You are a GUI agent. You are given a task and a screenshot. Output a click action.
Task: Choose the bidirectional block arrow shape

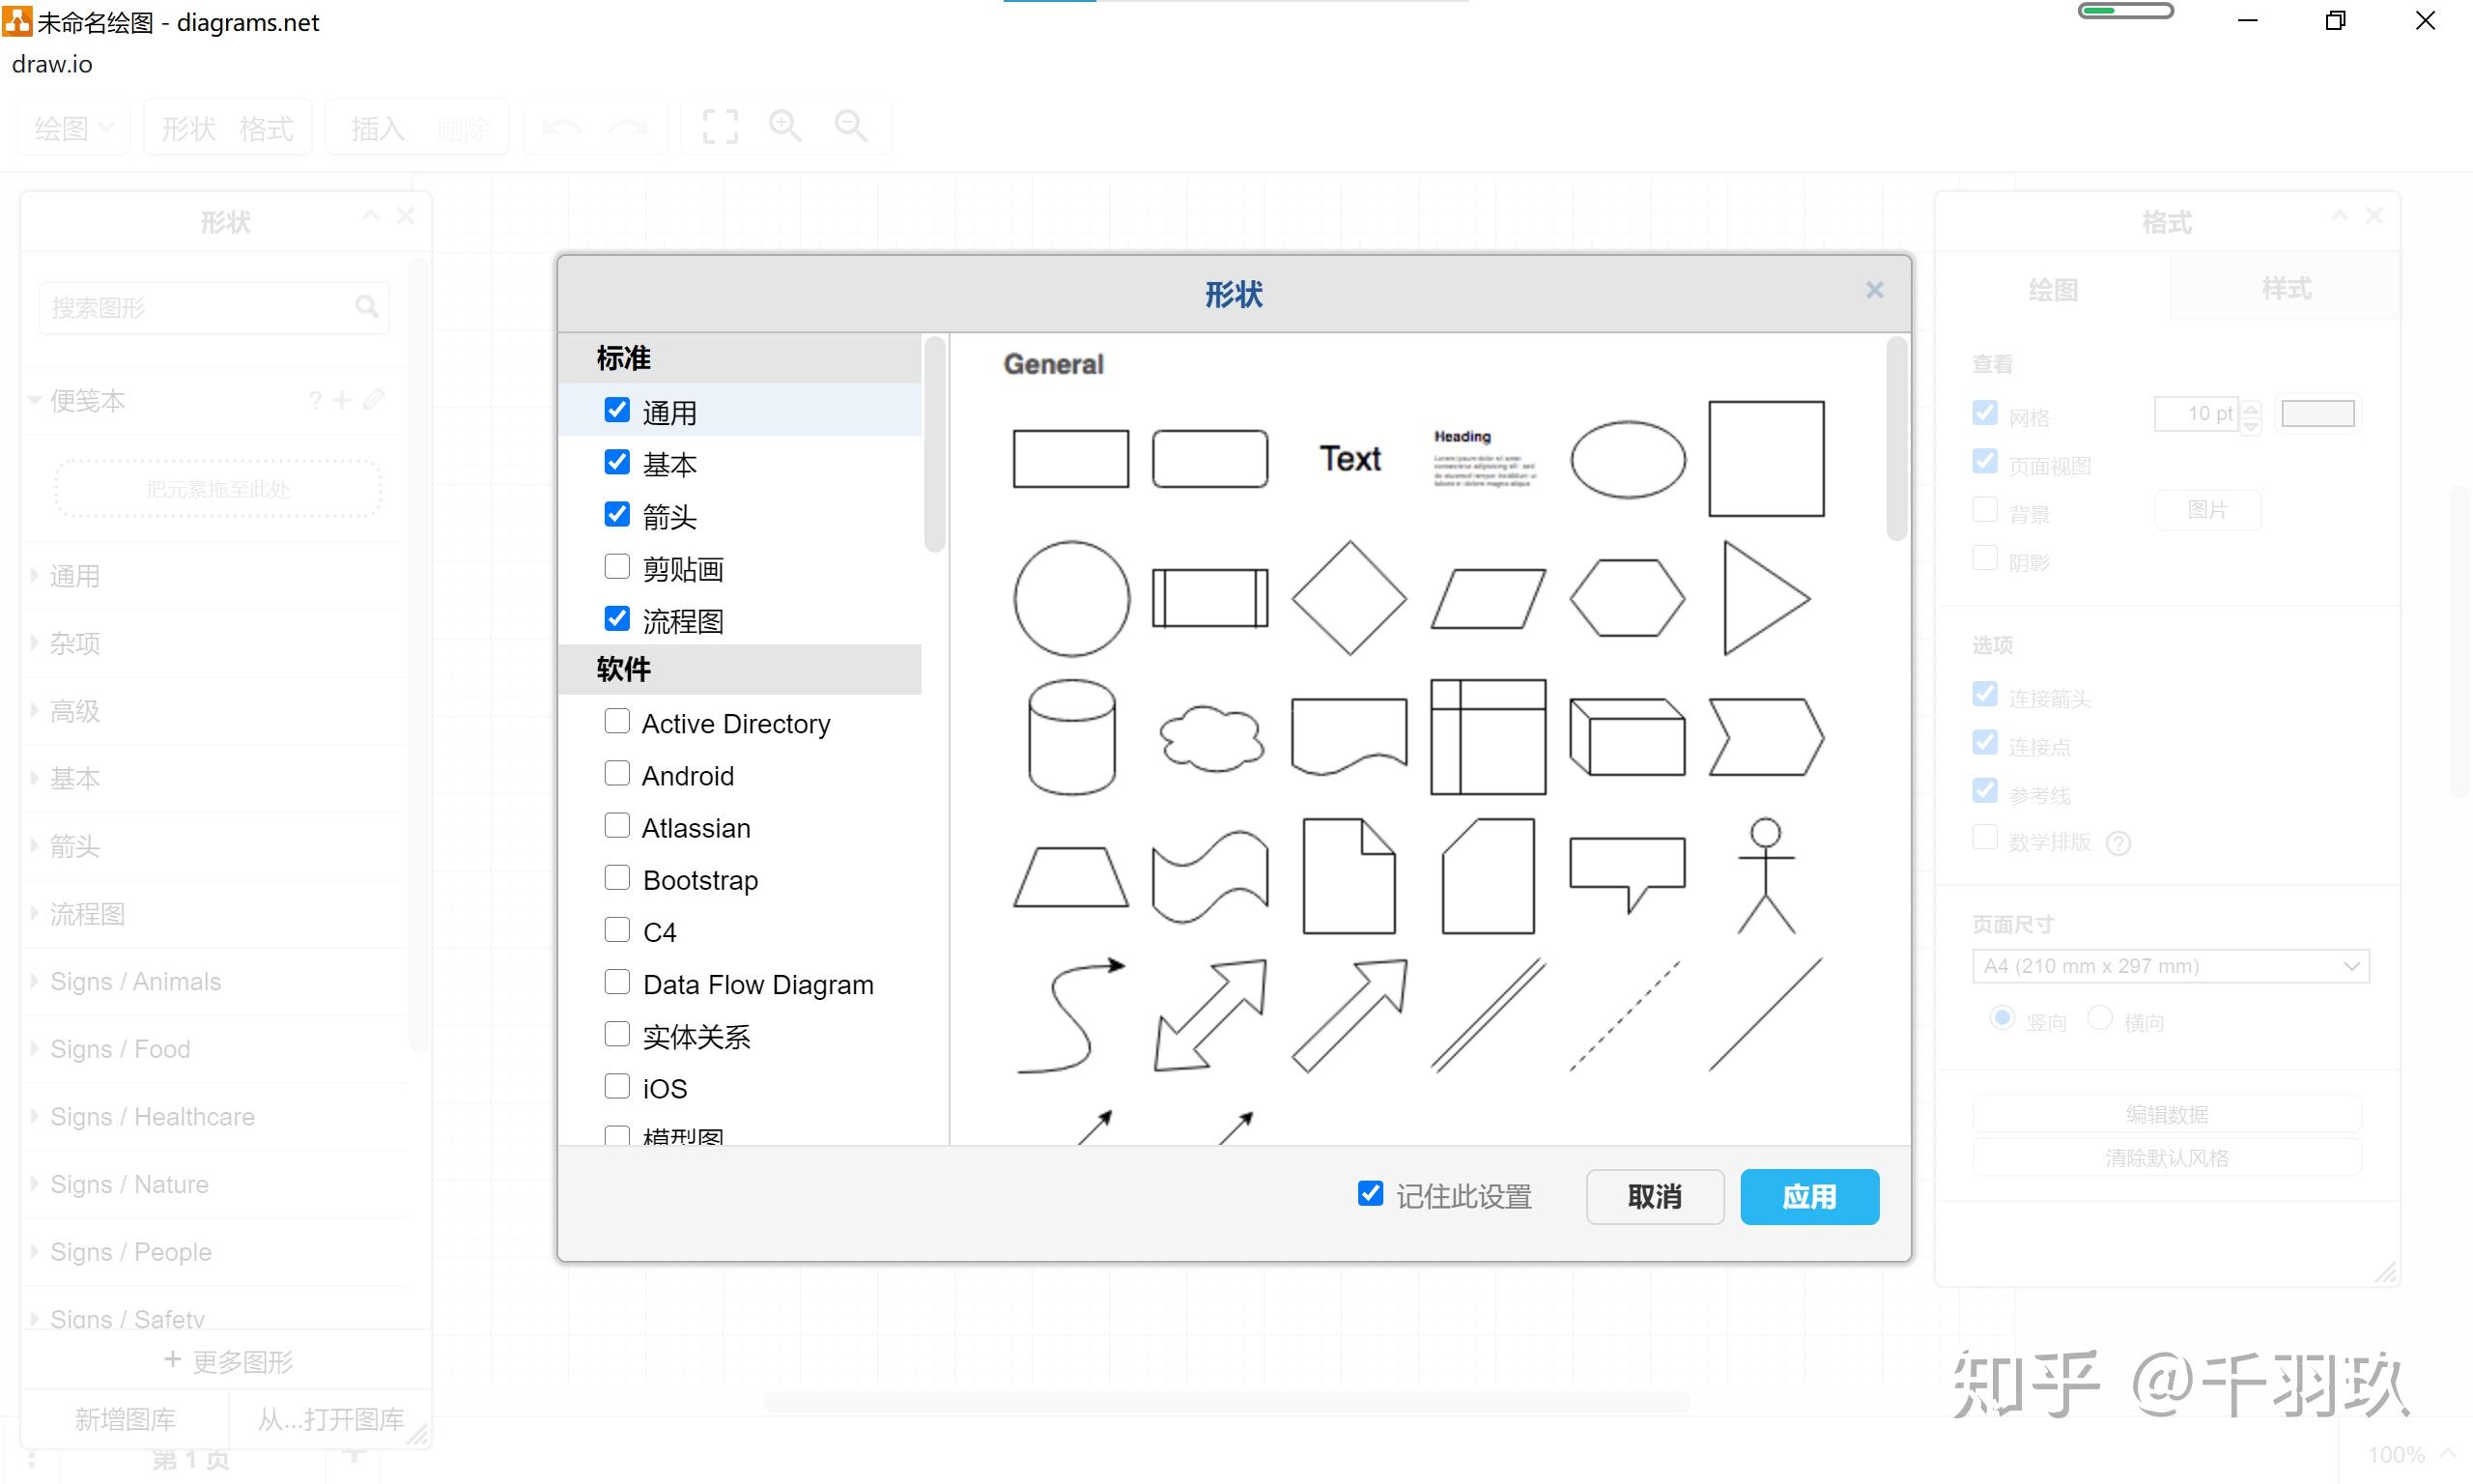coord(1209,1015)
